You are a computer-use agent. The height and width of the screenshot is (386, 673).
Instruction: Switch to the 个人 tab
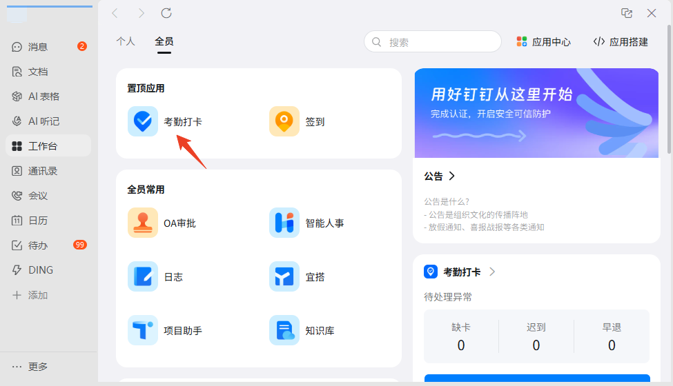(126, 41)
